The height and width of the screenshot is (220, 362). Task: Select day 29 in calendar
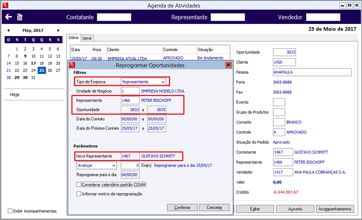tap(17, 78)
